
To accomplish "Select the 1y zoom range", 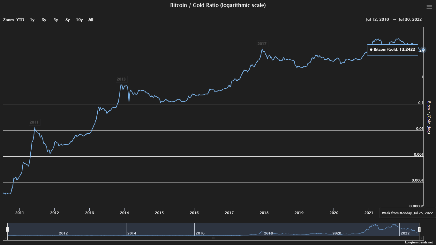I will pyautogui.click(x=32, y=20).
